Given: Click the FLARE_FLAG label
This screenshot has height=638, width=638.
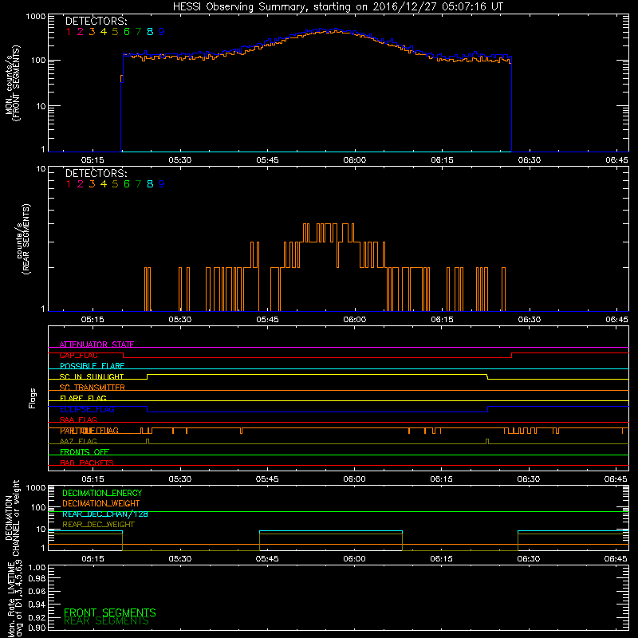Looking at the screenshot, I should pos(83,398).
